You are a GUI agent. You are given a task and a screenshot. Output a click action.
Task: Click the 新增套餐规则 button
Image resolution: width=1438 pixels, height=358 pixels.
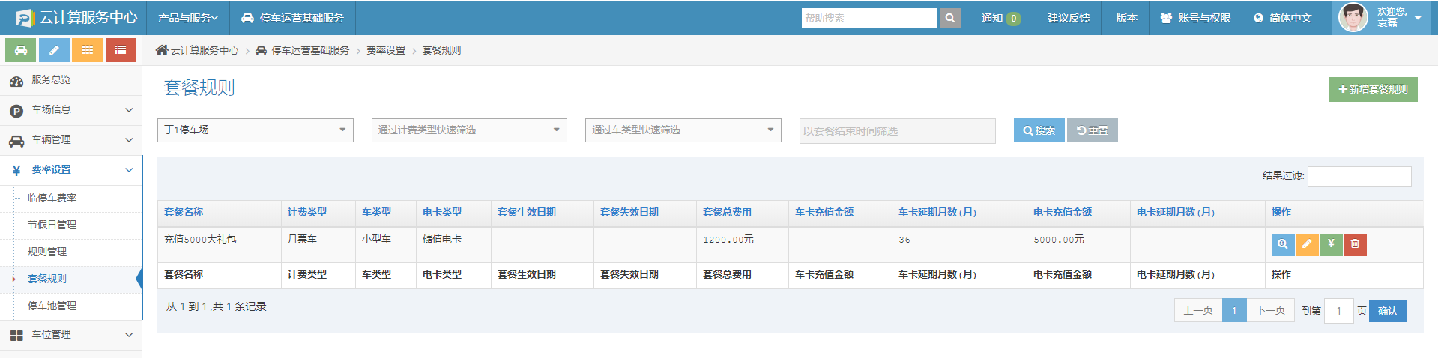(x=1374, y=89)
